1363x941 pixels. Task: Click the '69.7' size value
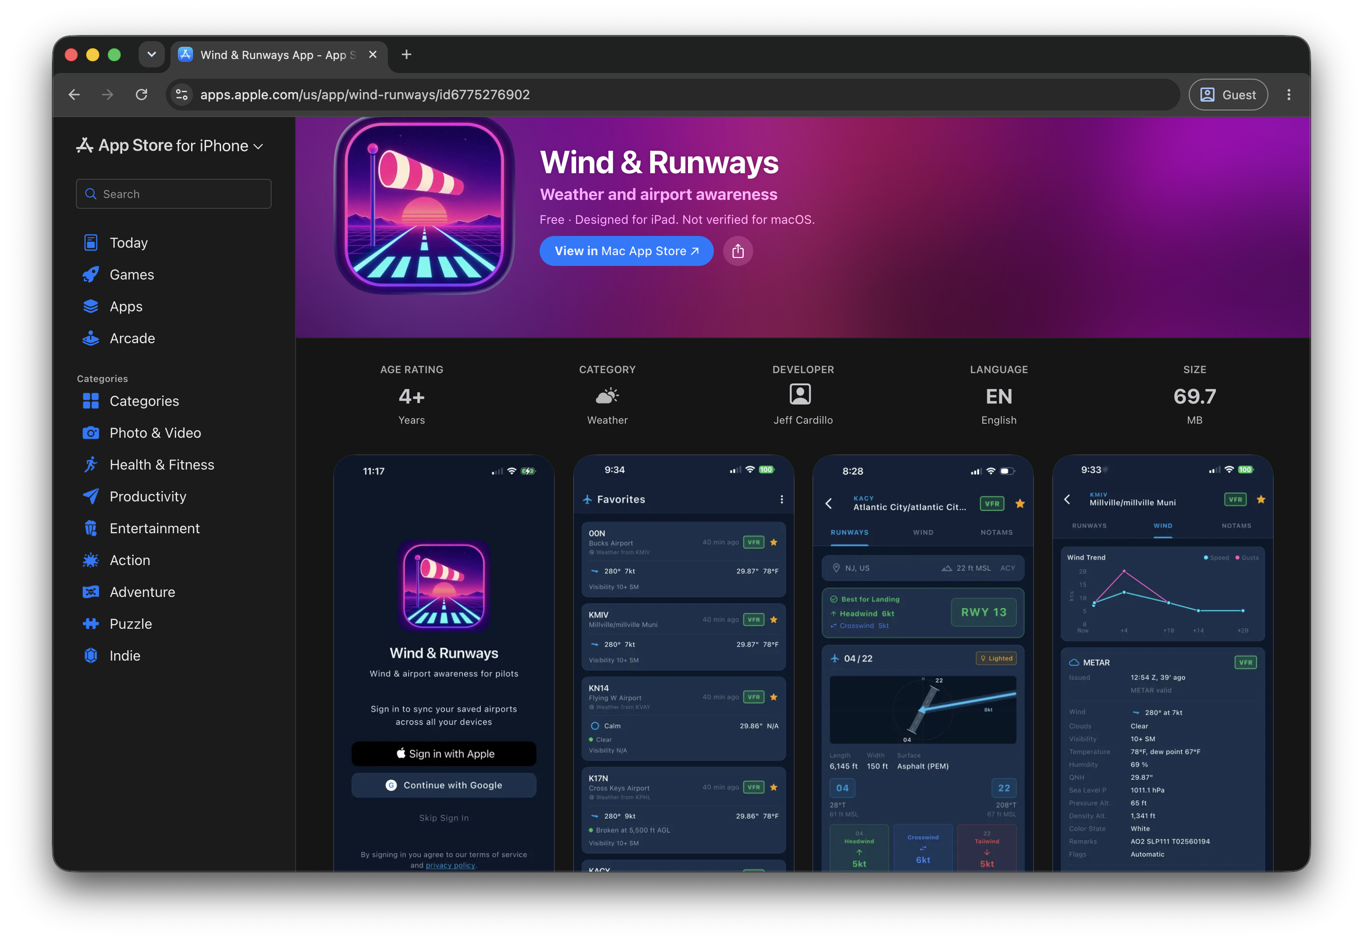[1194, 396]
